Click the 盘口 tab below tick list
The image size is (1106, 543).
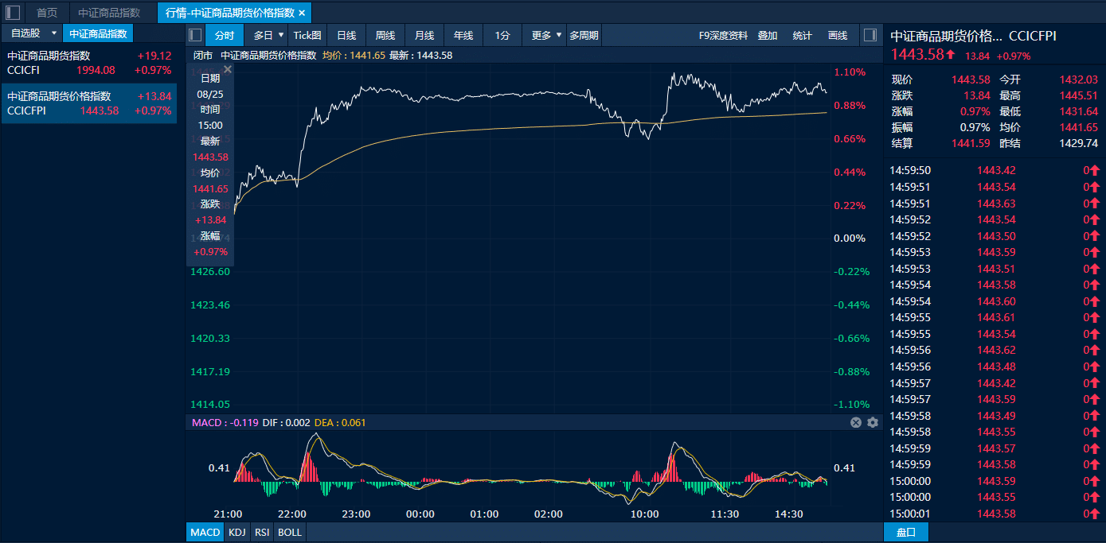coord(905,532)
